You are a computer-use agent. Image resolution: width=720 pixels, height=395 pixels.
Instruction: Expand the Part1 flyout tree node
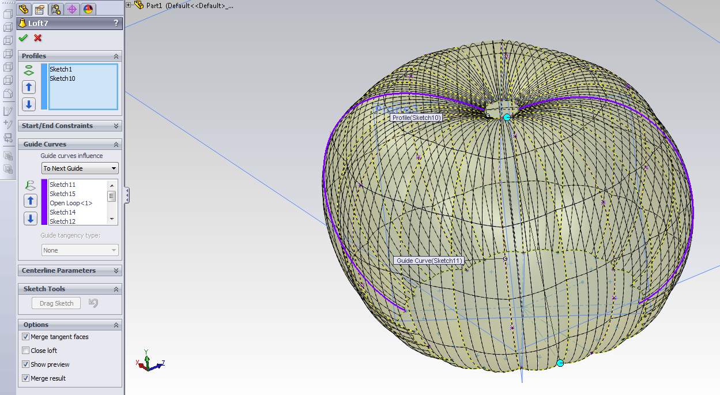129,5
